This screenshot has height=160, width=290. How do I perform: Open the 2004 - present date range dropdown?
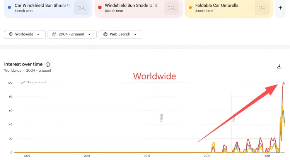(x=72, y=34)
